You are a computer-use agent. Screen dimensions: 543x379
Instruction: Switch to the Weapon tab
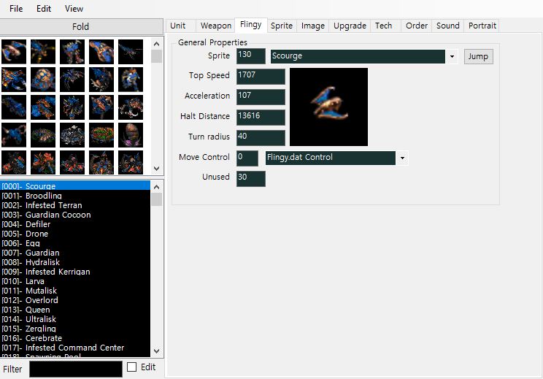tap(216, 26)
